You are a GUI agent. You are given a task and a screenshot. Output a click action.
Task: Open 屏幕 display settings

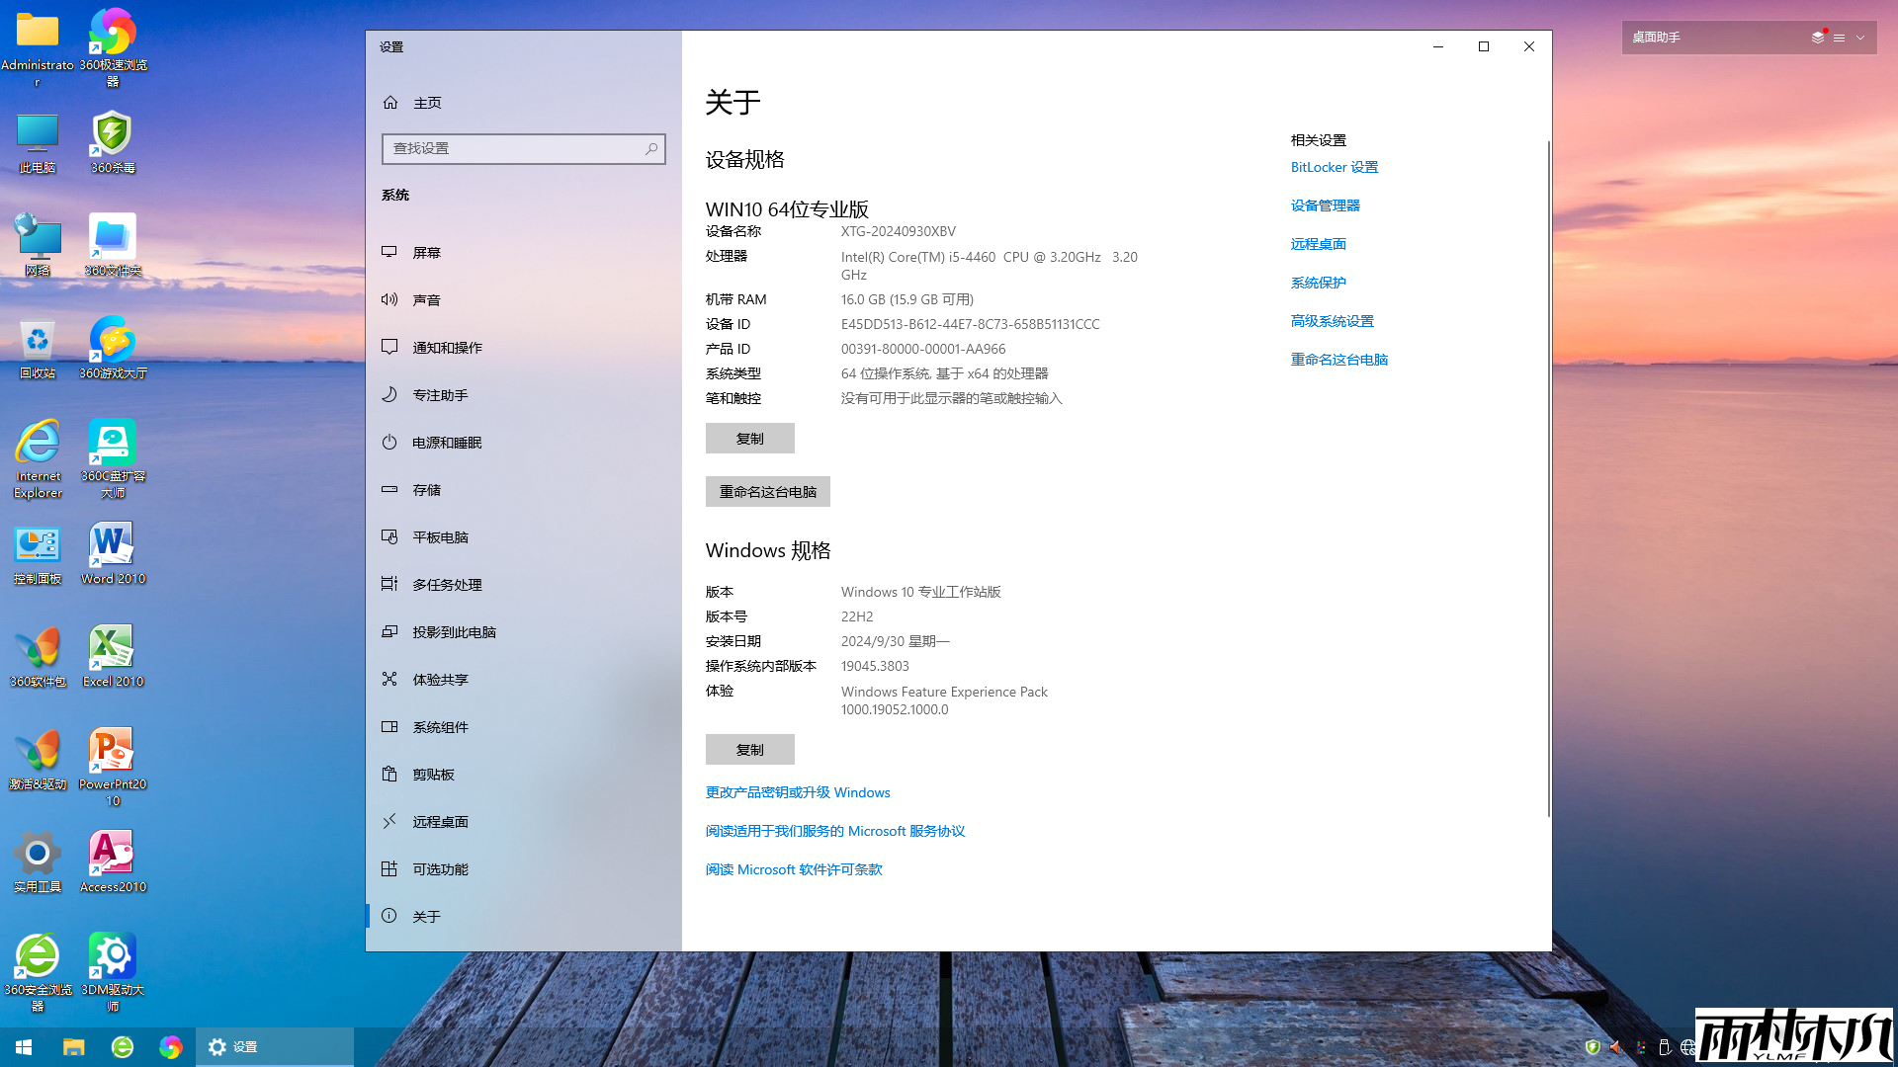(524, 253)
